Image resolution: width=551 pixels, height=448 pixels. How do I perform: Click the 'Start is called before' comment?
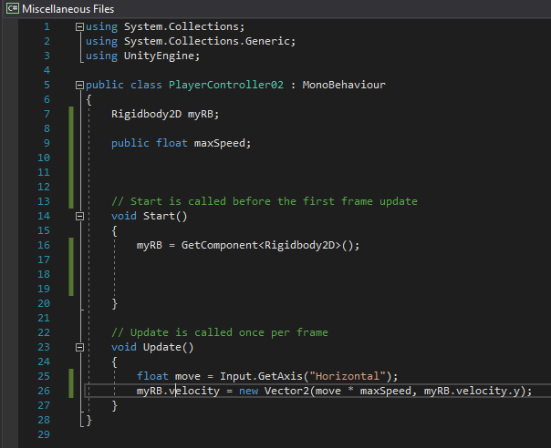point(265,201)
